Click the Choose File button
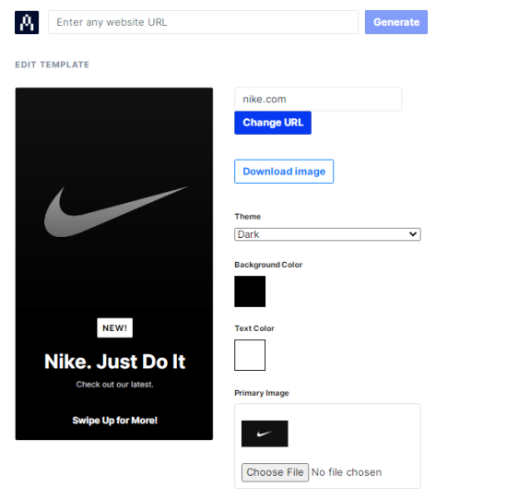This screenshot has height=499, width=507. click(x=275, y=472)
